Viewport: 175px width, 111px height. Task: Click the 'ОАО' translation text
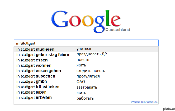[x=81, y=82]
